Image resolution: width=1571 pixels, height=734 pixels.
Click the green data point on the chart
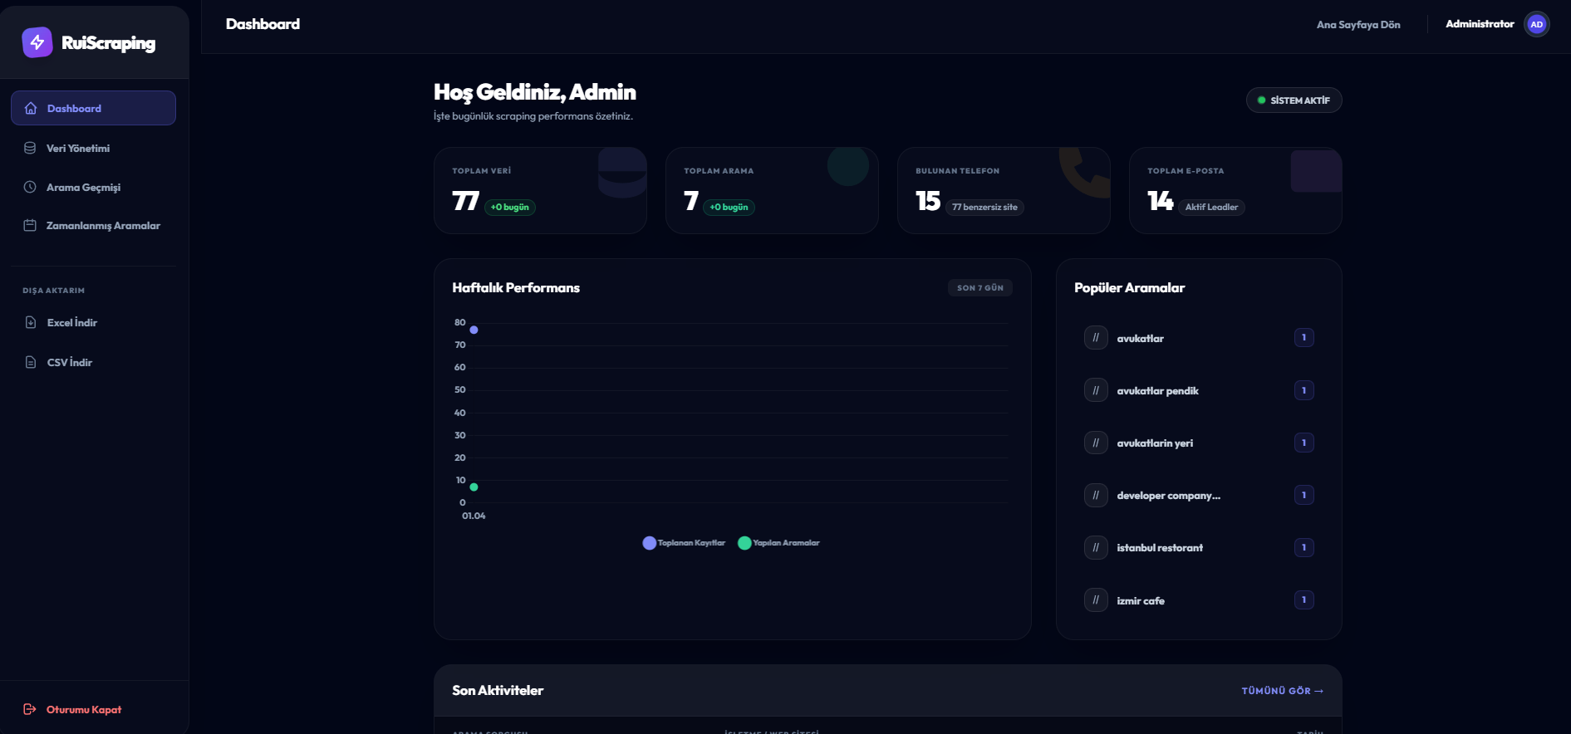pos(474,487)
